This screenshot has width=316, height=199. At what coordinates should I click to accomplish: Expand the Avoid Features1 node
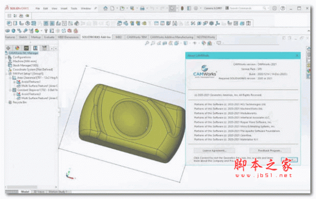click(x=14, y=82)
